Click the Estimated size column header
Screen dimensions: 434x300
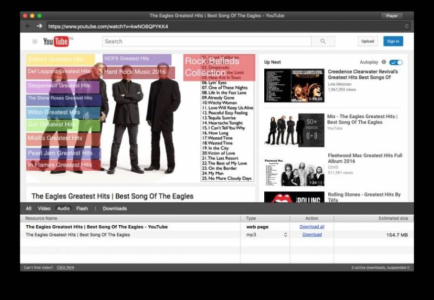374,218
